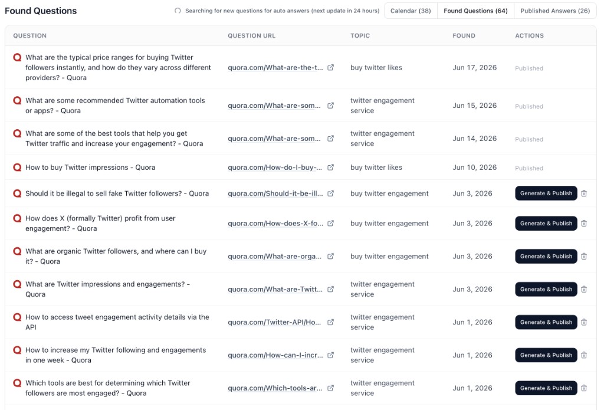Click Quora icon beside tweet engagement API question
The image size is (604, 410).
(x=17, y=317)
